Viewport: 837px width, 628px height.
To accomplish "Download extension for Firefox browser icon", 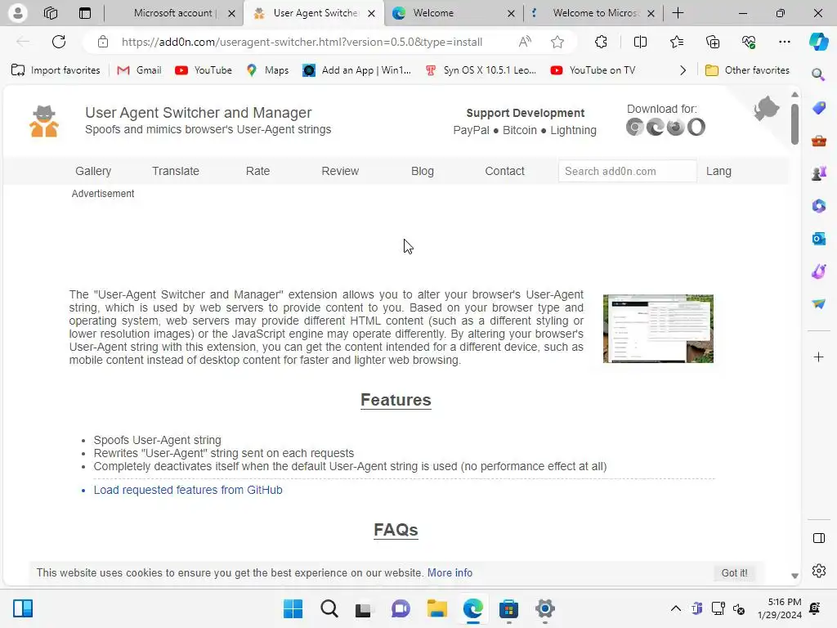I will pos(676,127).
